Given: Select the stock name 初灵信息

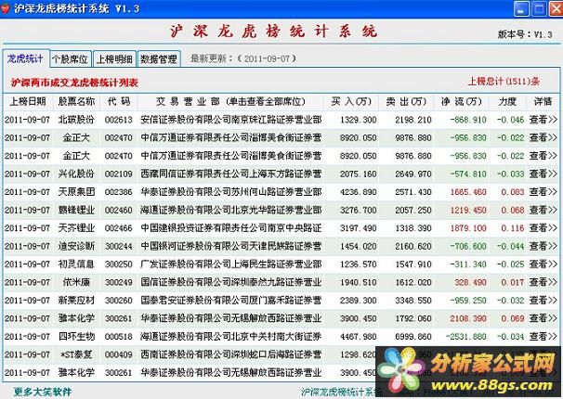Looking at the screenshot, I should (x=76, y=264).
